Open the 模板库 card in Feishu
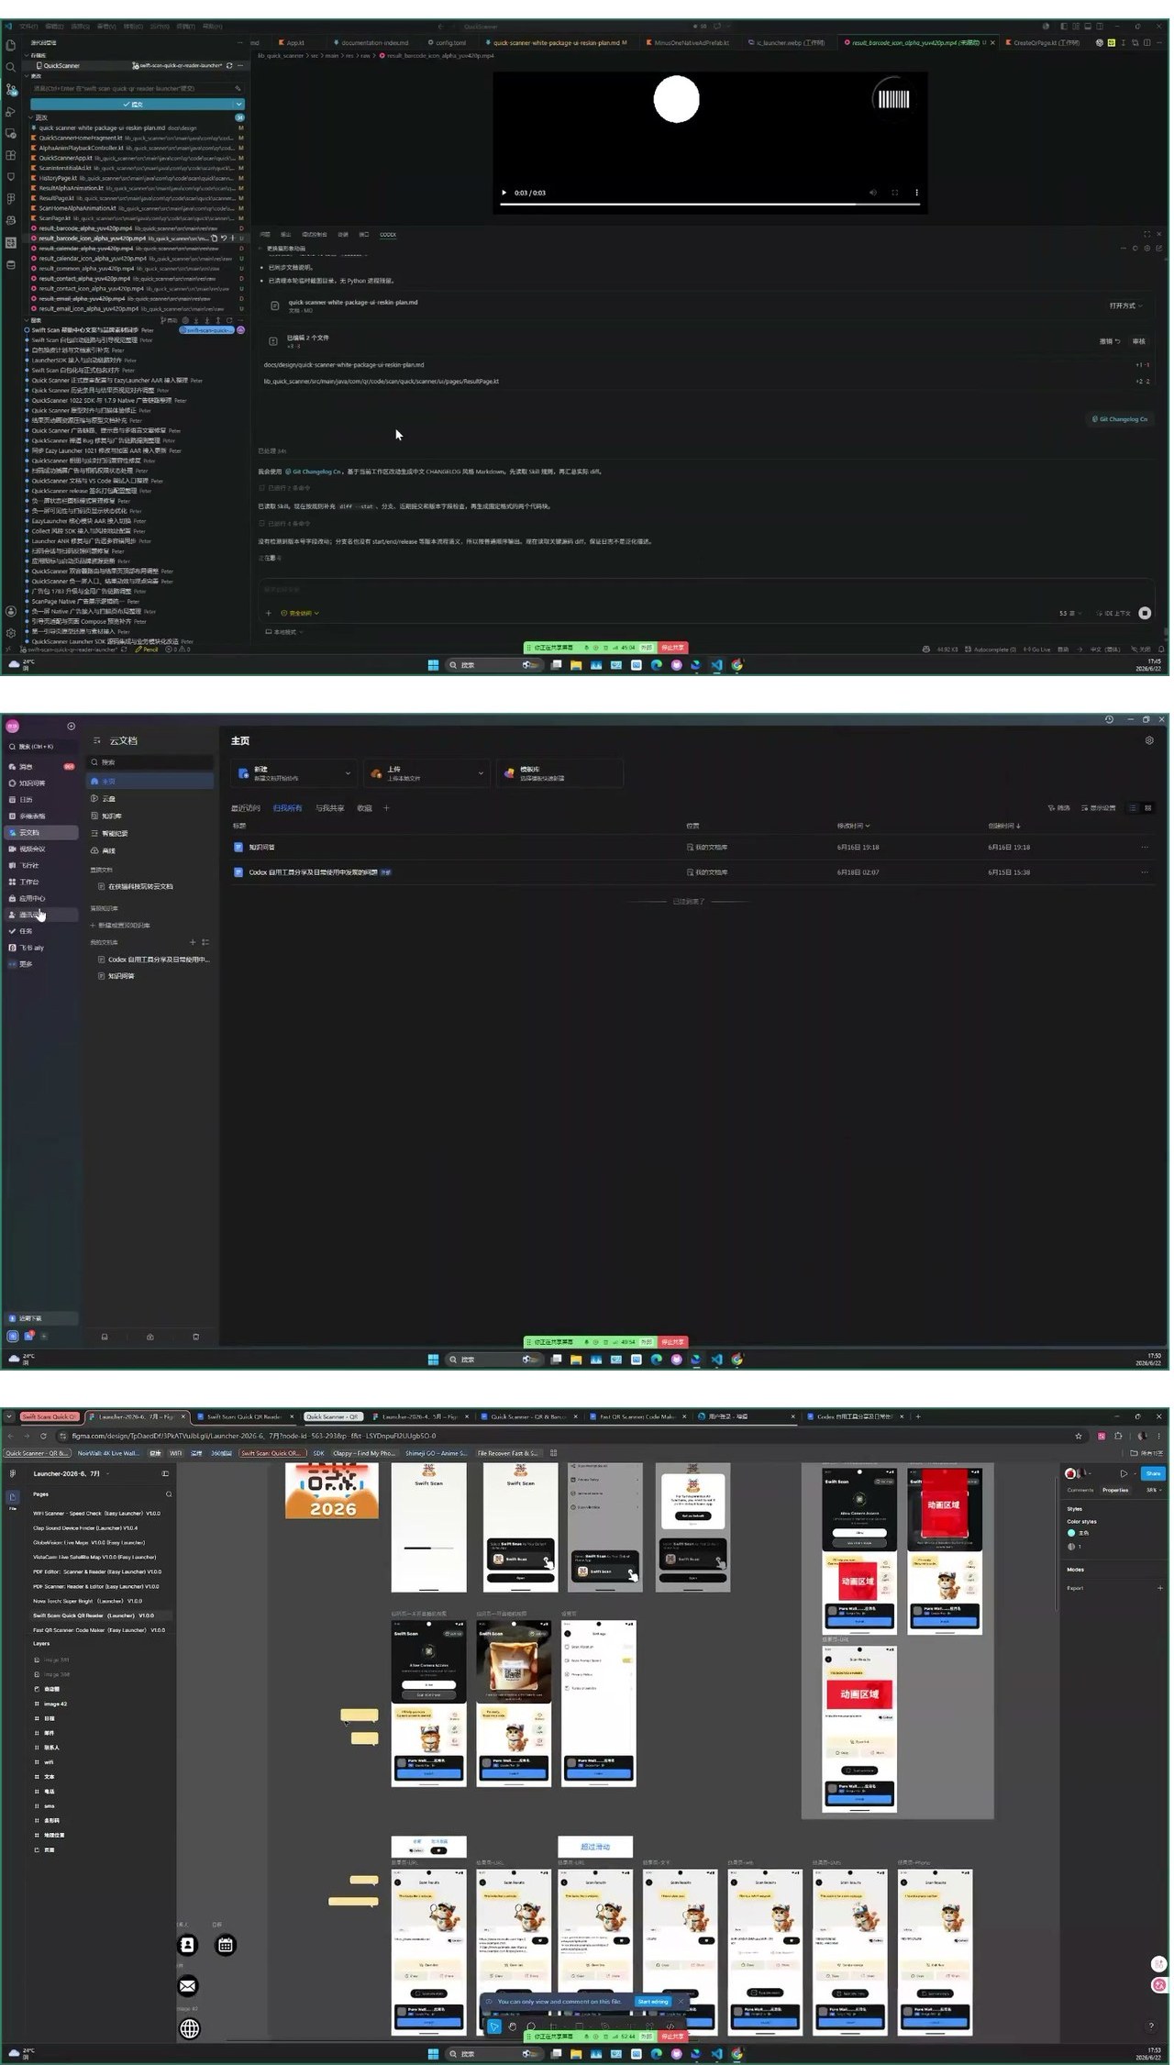Screen dimensions: 1174x2065 point(559,773)
